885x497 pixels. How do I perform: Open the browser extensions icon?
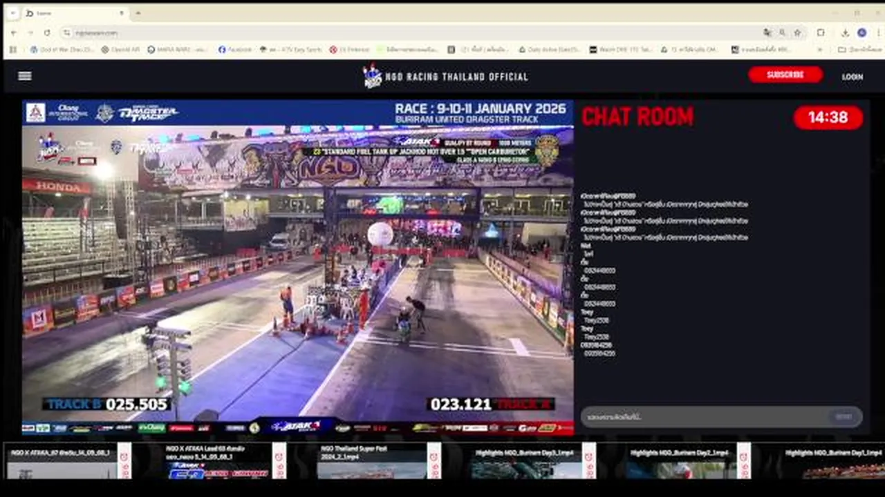click(821, 32)
